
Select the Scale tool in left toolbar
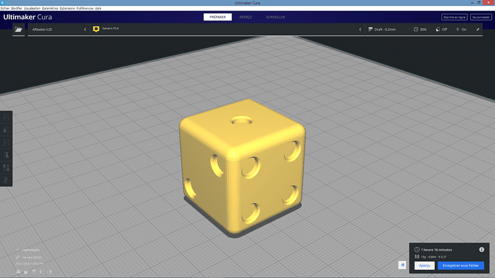point(6,130)
